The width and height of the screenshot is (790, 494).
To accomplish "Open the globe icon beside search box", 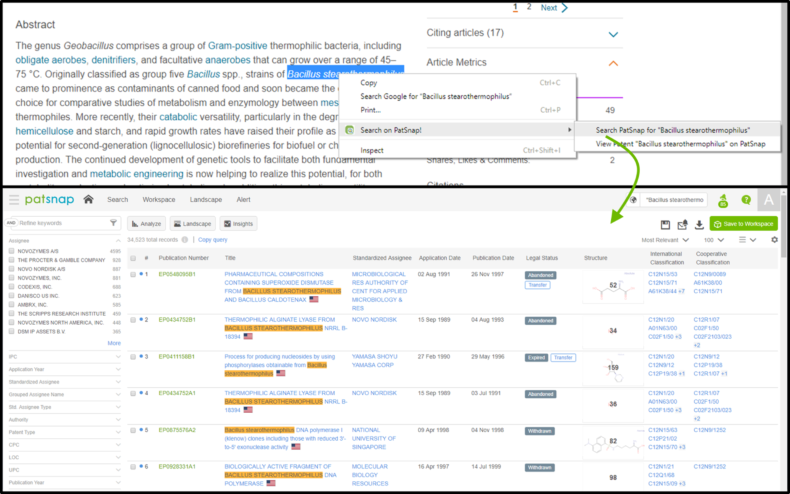I will (x=633, y=199).
